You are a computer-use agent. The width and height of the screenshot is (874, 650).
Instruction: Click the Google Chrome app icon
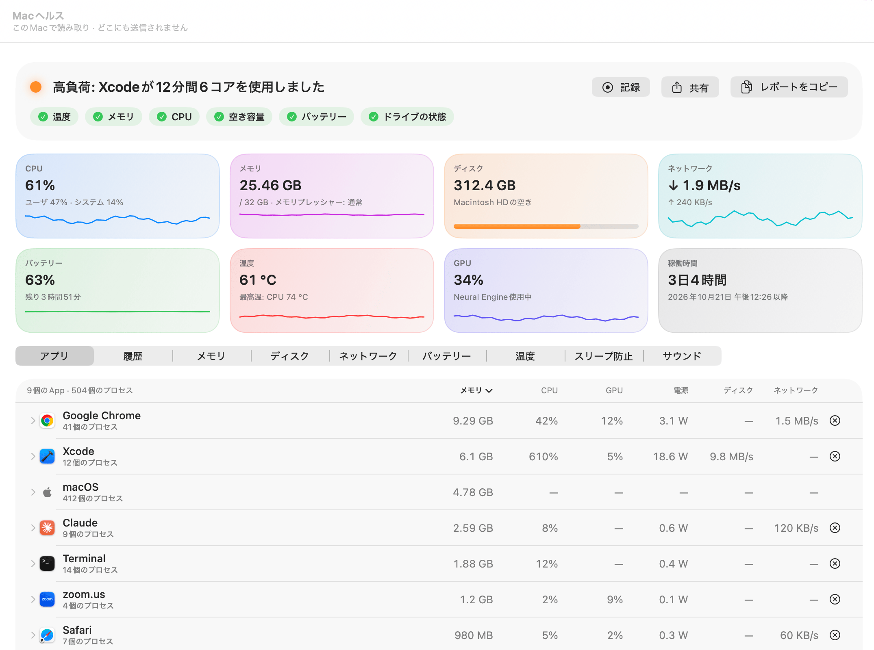pos(47,421)
